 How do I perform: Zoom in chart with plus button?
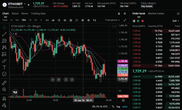click(59, 80)
